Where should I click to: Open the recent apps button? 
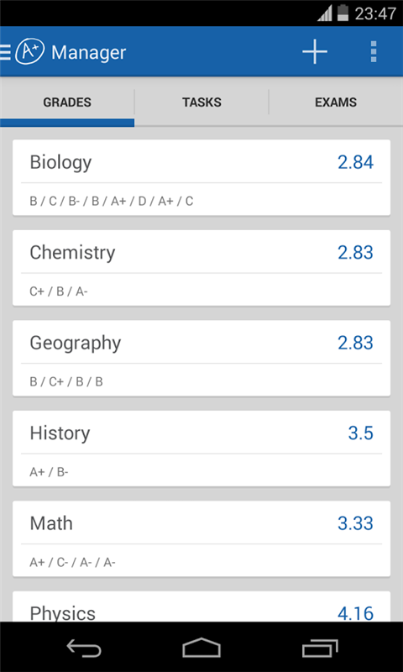320,647
